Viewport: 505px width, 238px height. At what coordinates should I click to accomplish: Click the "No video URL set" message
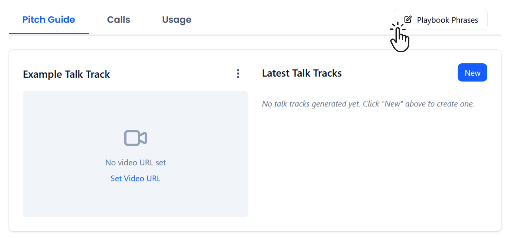[x=135, y=163]
